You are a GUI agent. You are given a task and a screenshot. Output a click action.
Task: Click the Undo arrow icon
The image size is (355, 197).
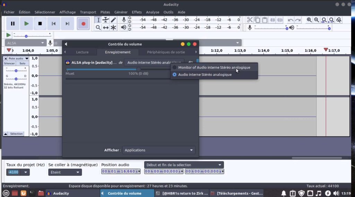291,20
